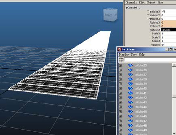Click the mesh icon beside pCube46
The height and width of the screenshot is (135, 176).
pos(131,116)
